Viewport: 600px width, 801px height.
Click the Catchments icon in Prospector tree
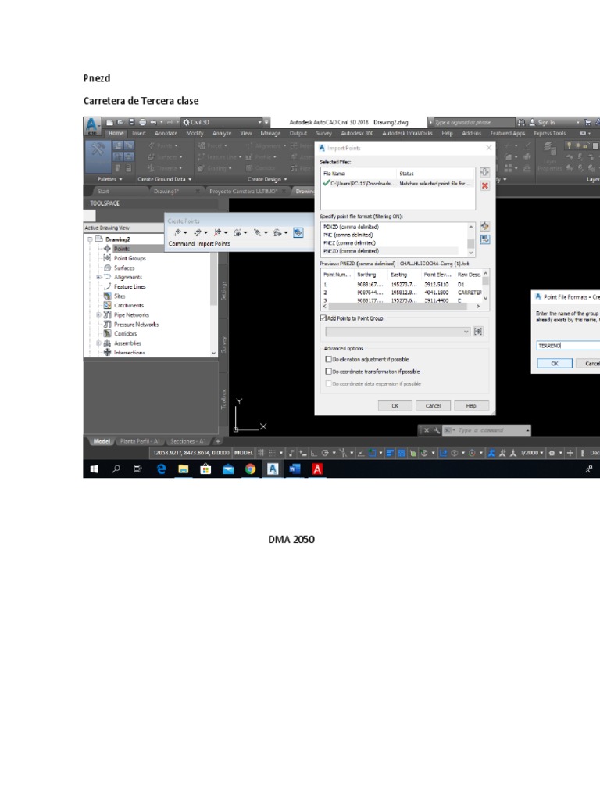pyautogui.click(x=107, y=306)
